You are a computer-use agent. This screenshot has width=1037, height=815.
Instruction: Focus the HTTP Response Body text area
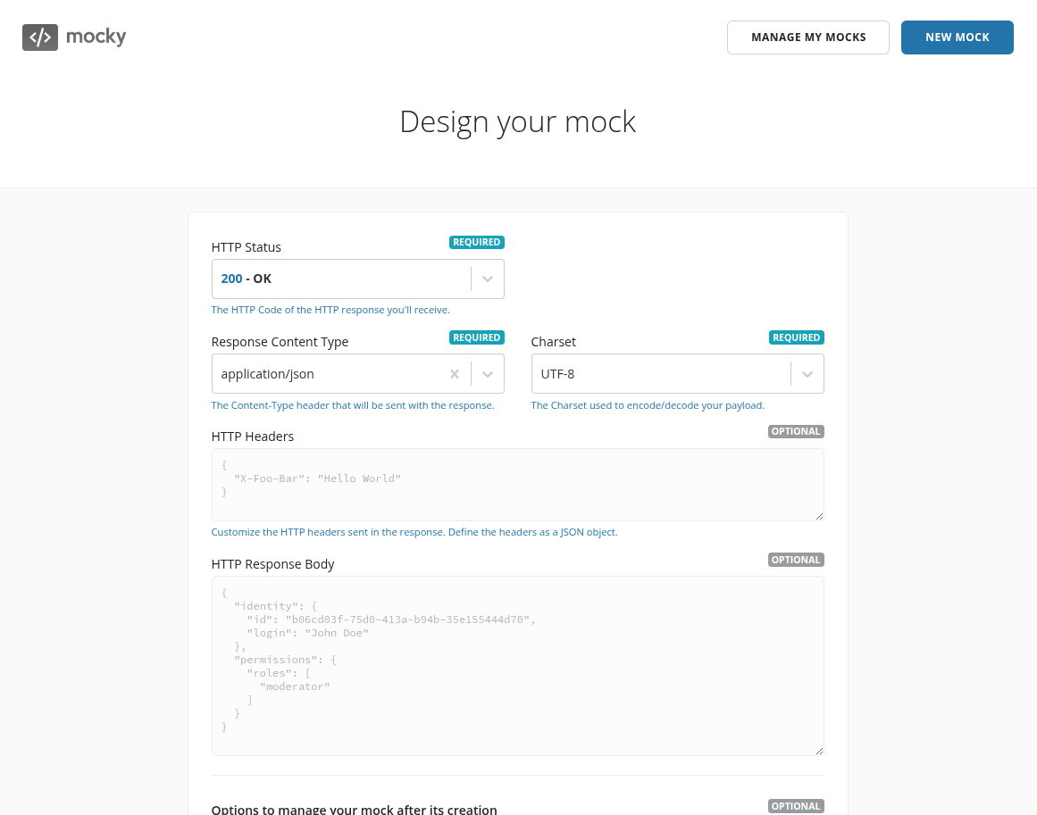pyautogui.click(x=517, y=666)
